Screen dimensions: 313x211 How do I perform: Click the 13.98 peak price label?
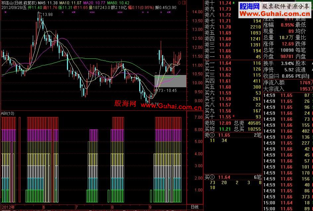click(x=47, y=14)
